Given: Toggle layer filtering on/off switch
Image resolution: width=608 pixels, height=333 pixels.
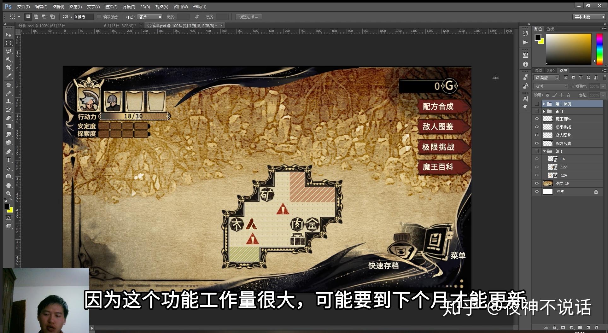Looking at the screenshot, I should pos(604,77).
